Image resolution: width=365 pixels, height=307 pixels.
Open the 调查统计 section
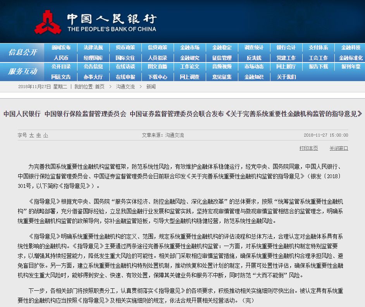(254, 48)
